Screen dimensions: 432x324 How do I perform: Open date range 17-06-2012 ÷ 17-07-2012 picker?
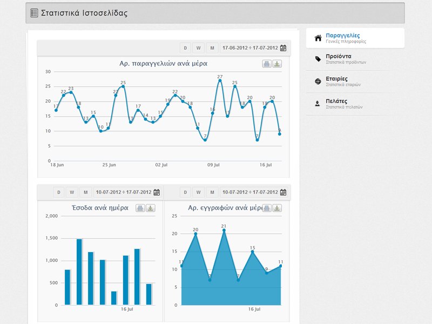250,48
